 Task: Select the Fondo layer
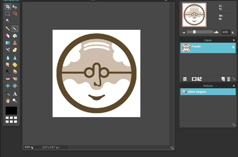(x=208, y=48)
